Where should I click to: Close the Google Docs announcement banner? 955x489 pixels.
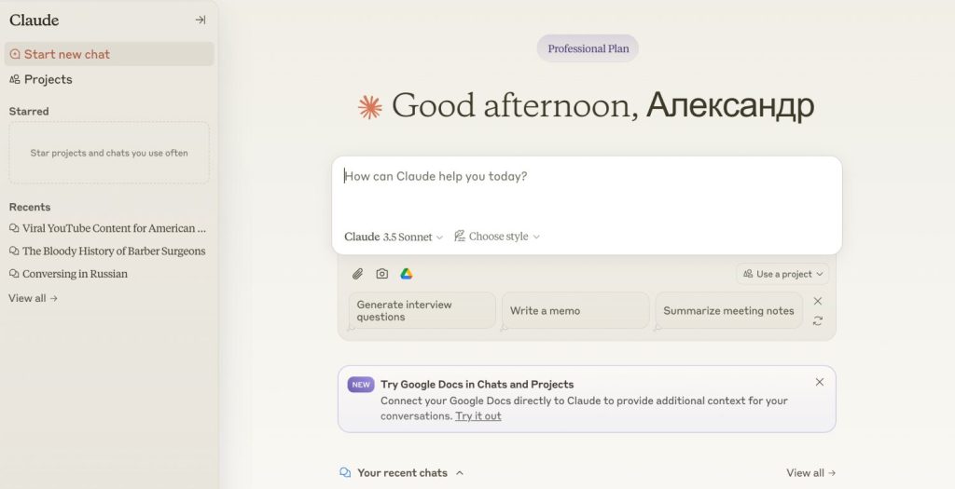(x=820, y=382)
